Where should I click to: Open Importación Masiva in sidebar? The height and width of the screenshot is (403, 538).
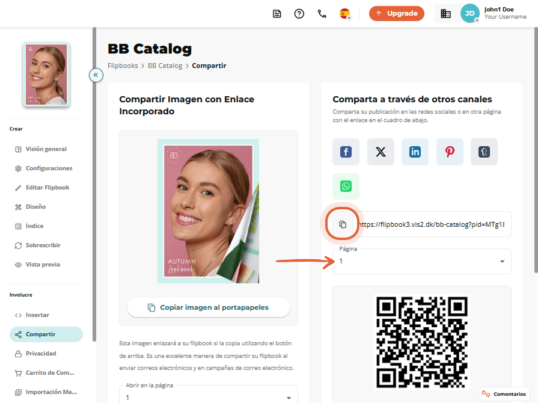[46, 392]
